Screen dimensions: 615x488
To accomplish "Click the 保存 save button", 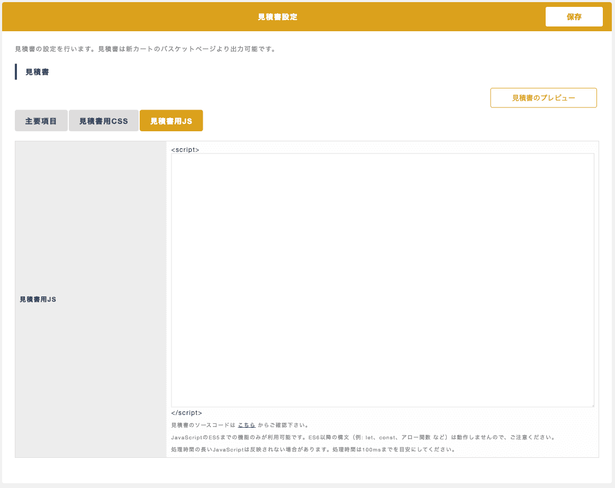I will [x=574, y=16].
